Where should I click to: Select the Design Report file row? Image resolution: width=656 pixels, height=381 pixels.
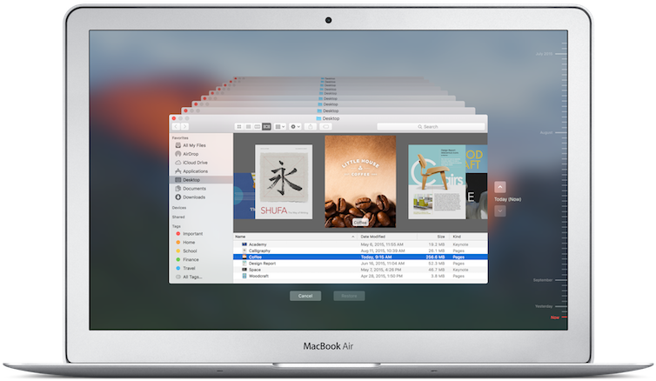[x=261, y=263]
